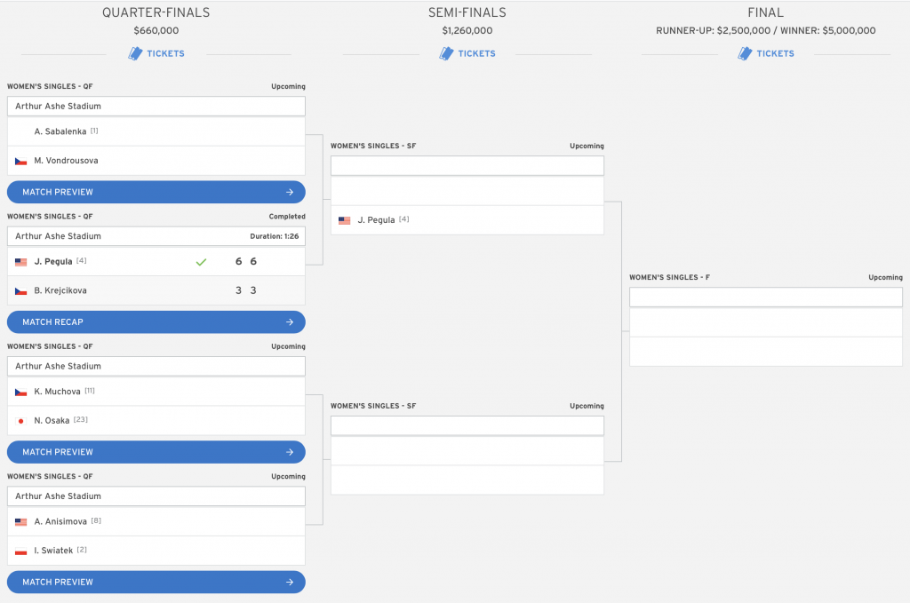Select J. Pegula in the semi-final slot
The image size is (910, 603).
[376, 220]
